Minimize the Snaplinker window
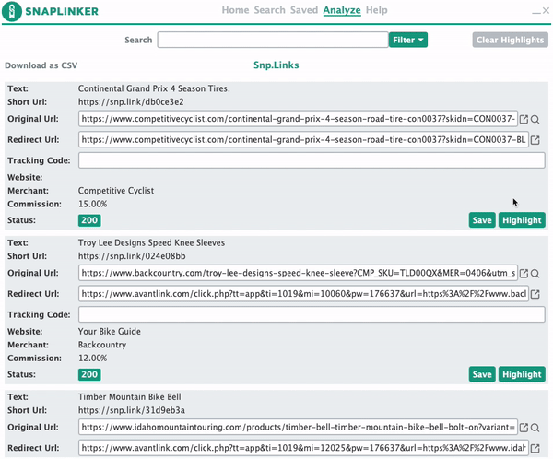This screenshot has height=459, width=553. [x=536, y=11]
